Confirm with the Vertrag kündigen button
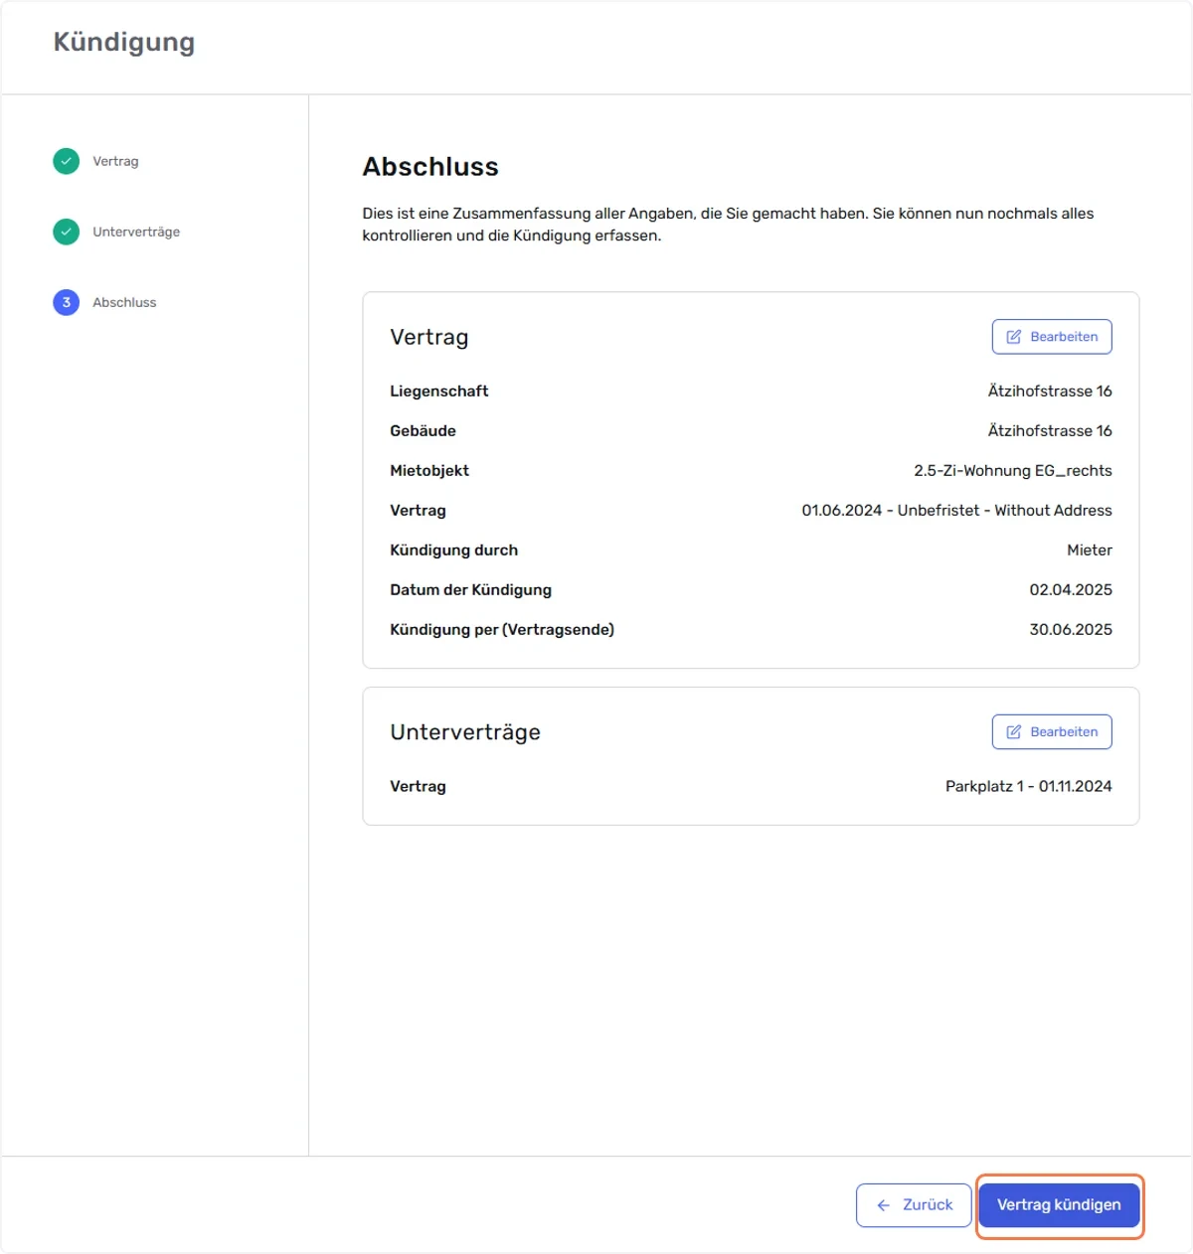 pos(1059,1205)
